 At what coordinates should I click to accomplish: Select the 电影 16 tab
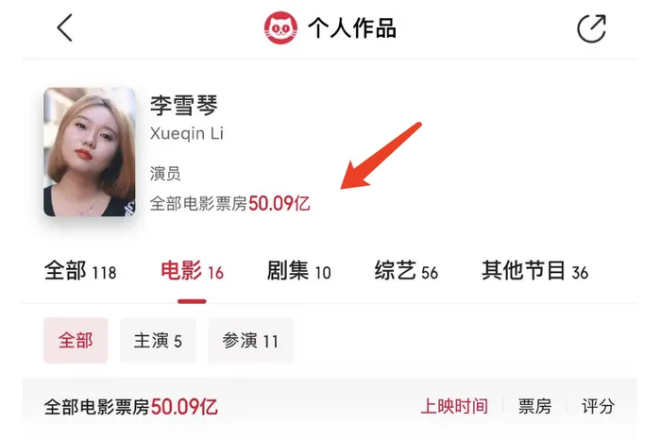click(x=192, y=271)
